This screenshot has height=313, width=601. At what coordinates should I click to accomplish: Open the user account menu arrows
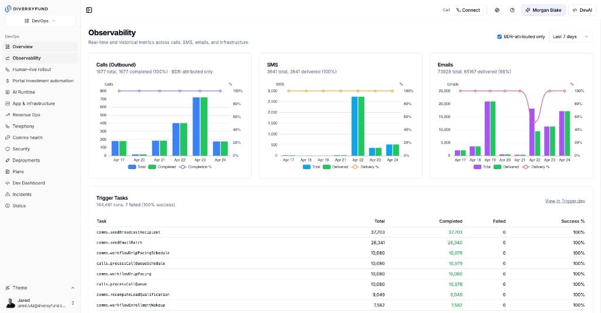73,303
